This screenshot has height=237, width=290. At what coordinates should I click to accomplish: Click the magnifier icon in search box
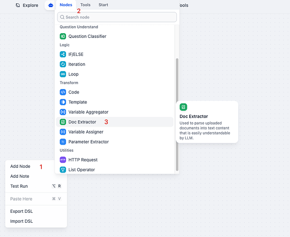click(62, 17)
